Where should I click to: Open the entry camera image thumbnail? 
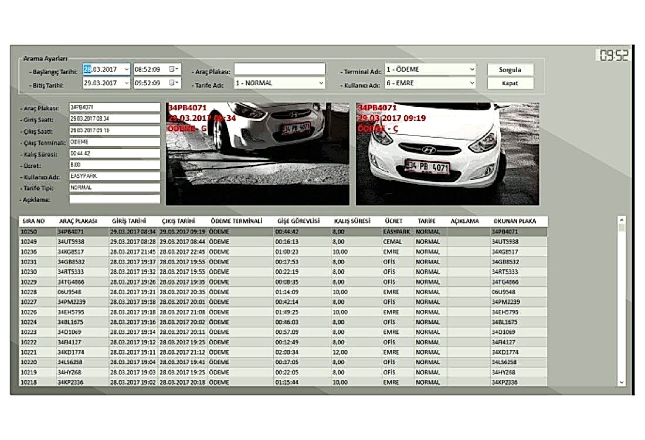257,154
